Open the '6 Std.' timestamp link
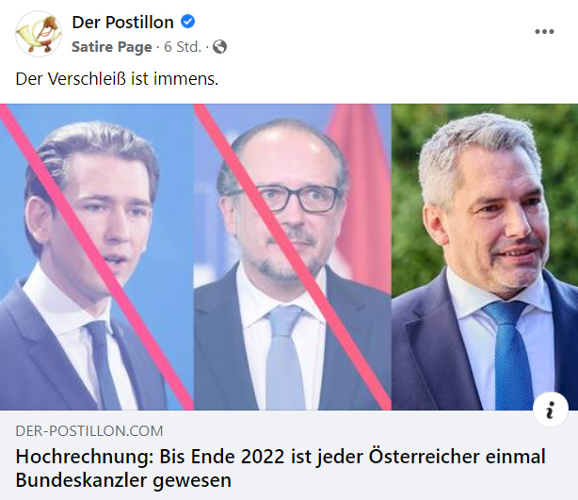 point(183,47)
